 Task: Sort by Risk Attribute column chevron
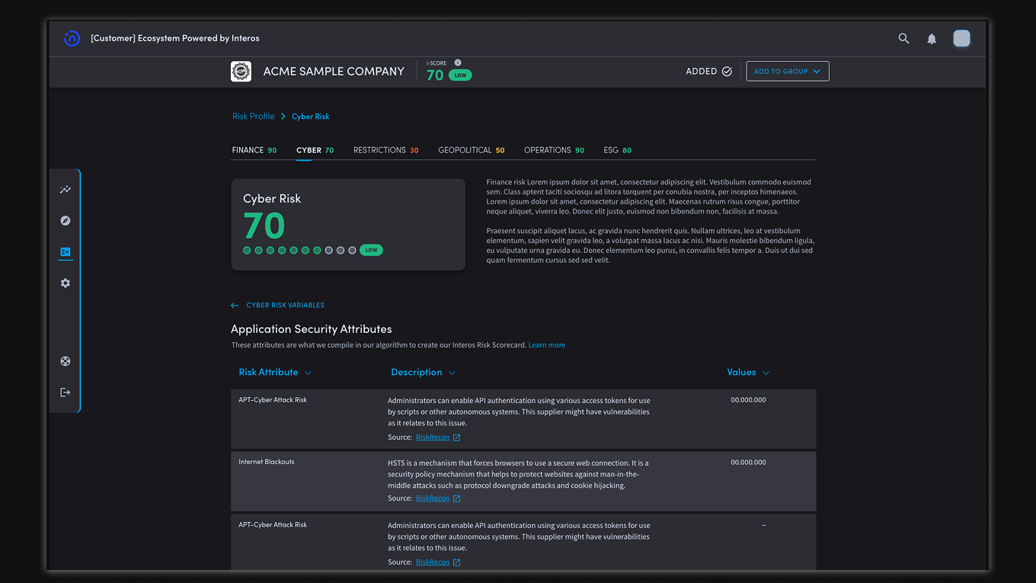pyautogui.click(x=308, y=373)
